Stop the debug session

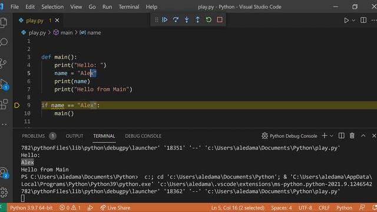coord(220,19)
